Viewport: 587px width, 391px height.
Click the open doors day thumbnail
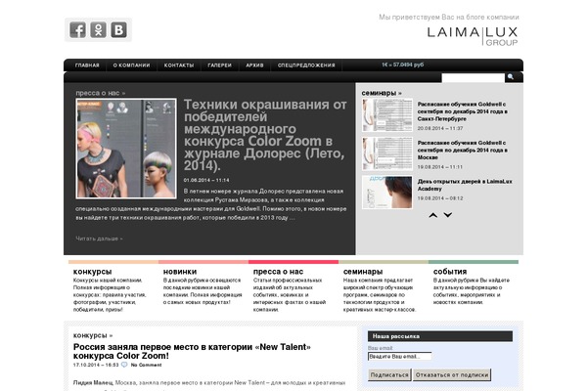pyautogui.click(x=387, y=193)
